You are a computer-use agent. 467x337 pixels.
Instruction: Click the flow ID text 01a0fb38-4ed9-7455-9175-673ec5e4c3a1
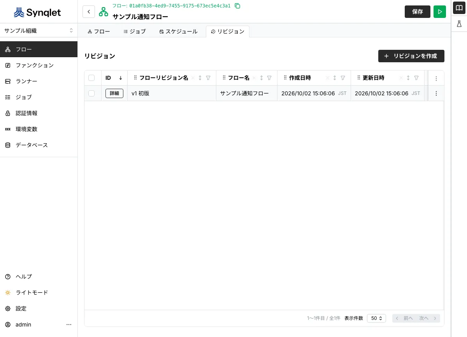(x=180, y=6)
